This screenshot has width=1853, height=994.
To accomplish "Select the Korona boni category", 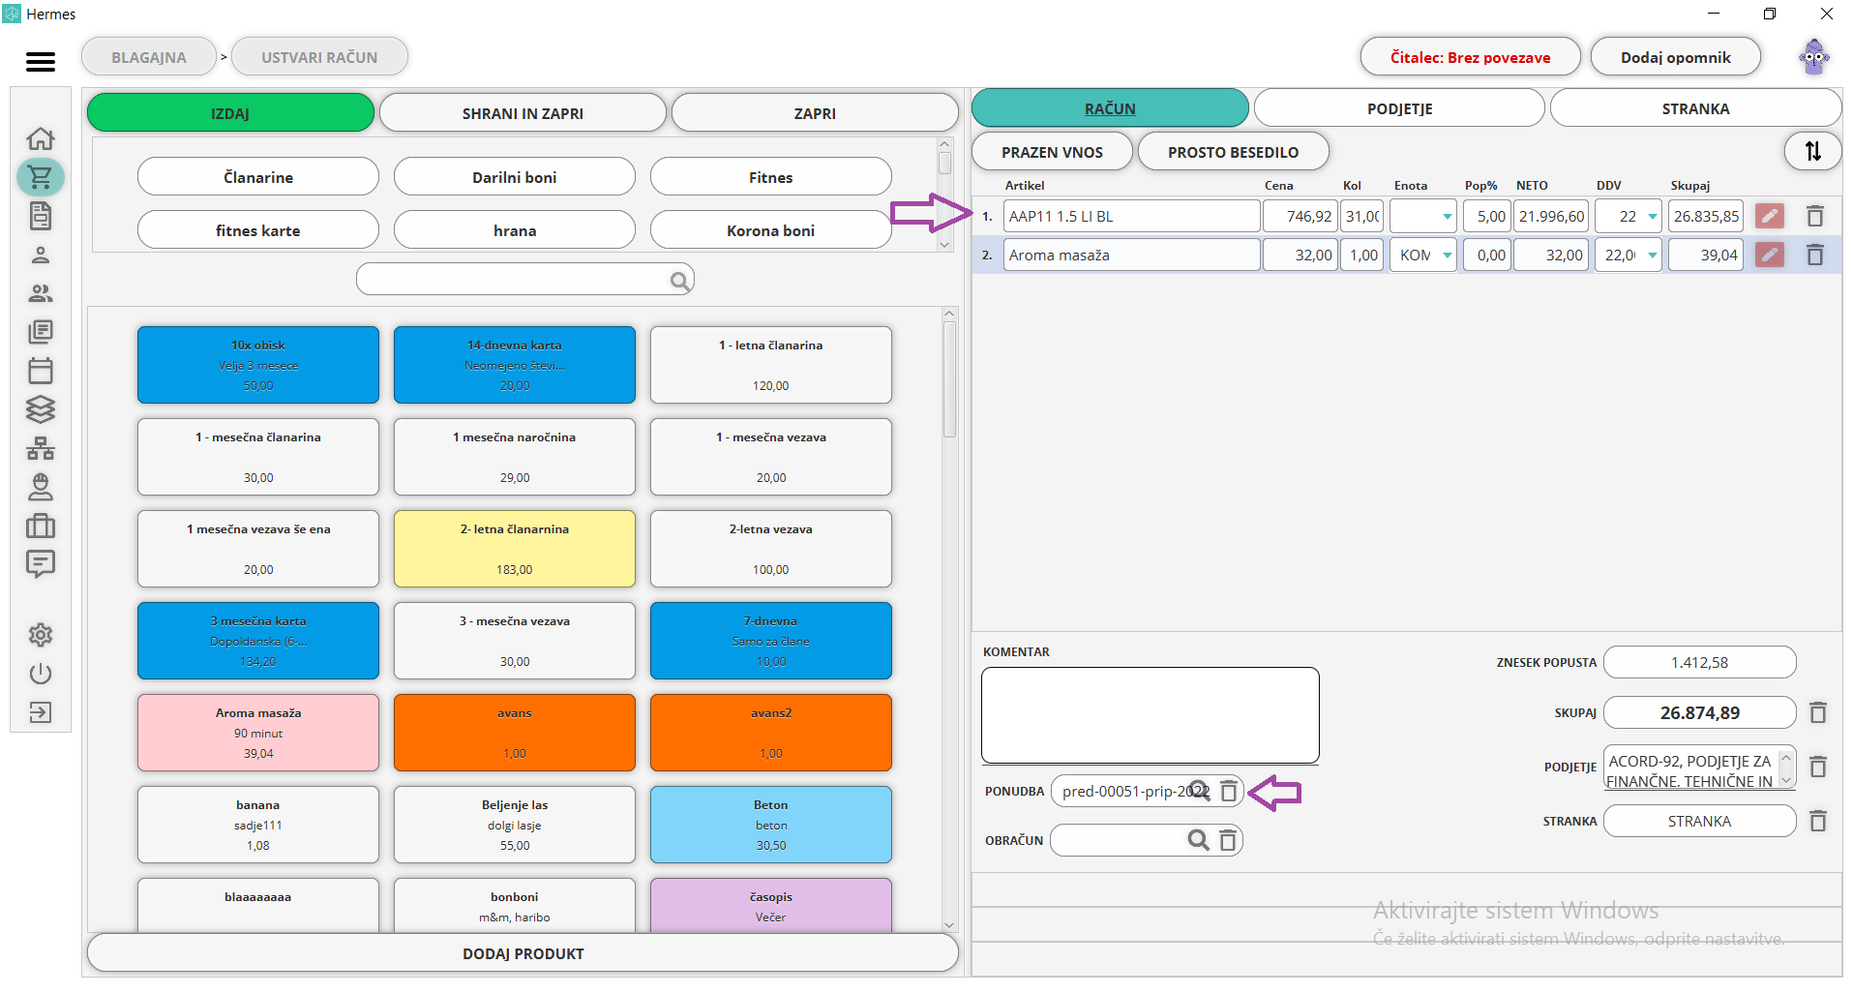I will coord(771,230).
